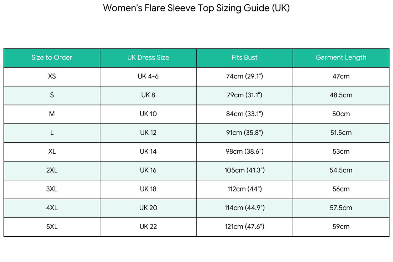Click the Fits Bust column header
The image size is (393, 262).
tap(245, 58)
